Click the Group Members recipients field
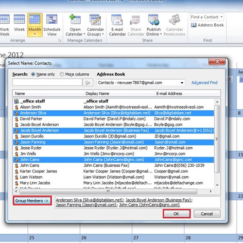Image resolution: width=243 pixels, height=243 pixels. pyautogui.click(x=138, y=202)
